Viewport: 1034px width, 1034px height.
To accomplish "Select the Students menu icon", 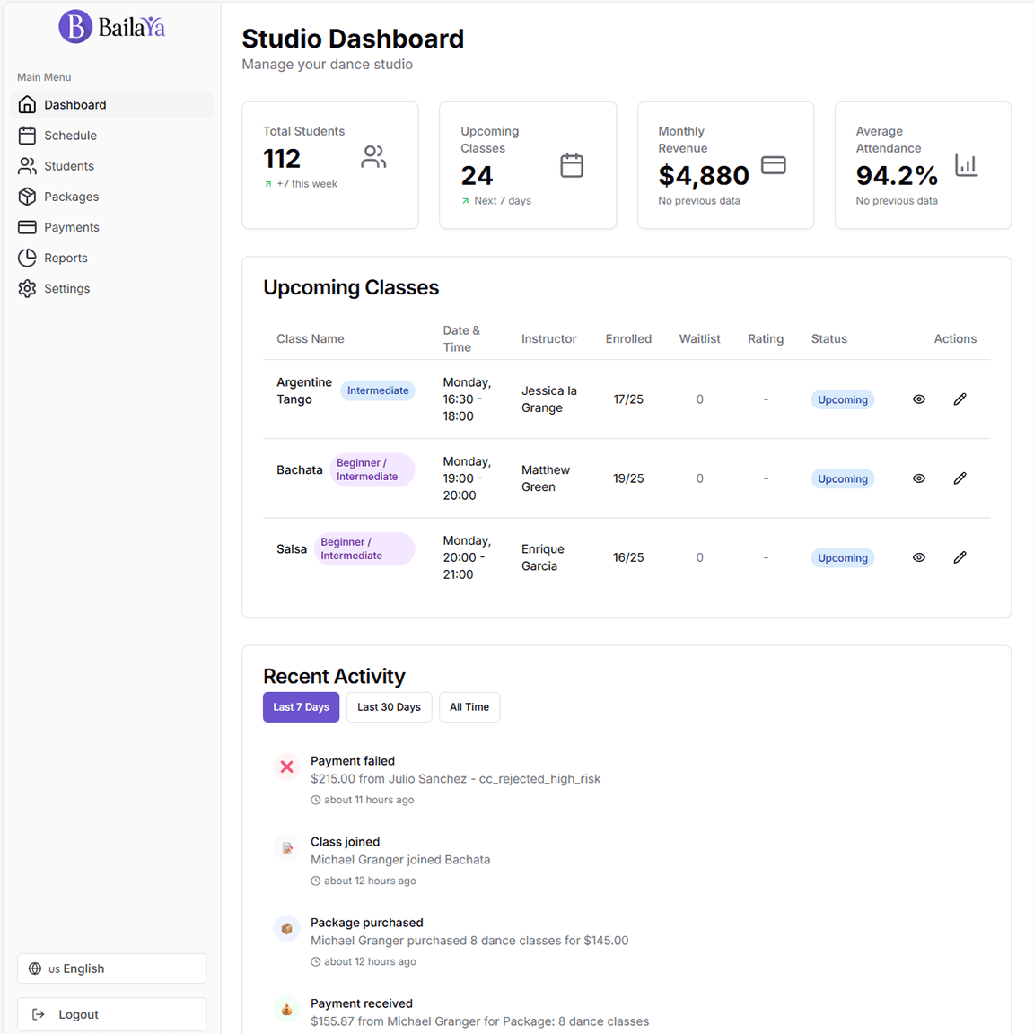I will tap(26, 165).
